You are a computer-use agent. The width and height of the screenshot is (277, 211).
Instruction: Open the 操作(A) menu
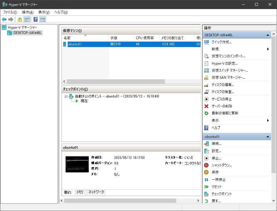coord(28,12)
